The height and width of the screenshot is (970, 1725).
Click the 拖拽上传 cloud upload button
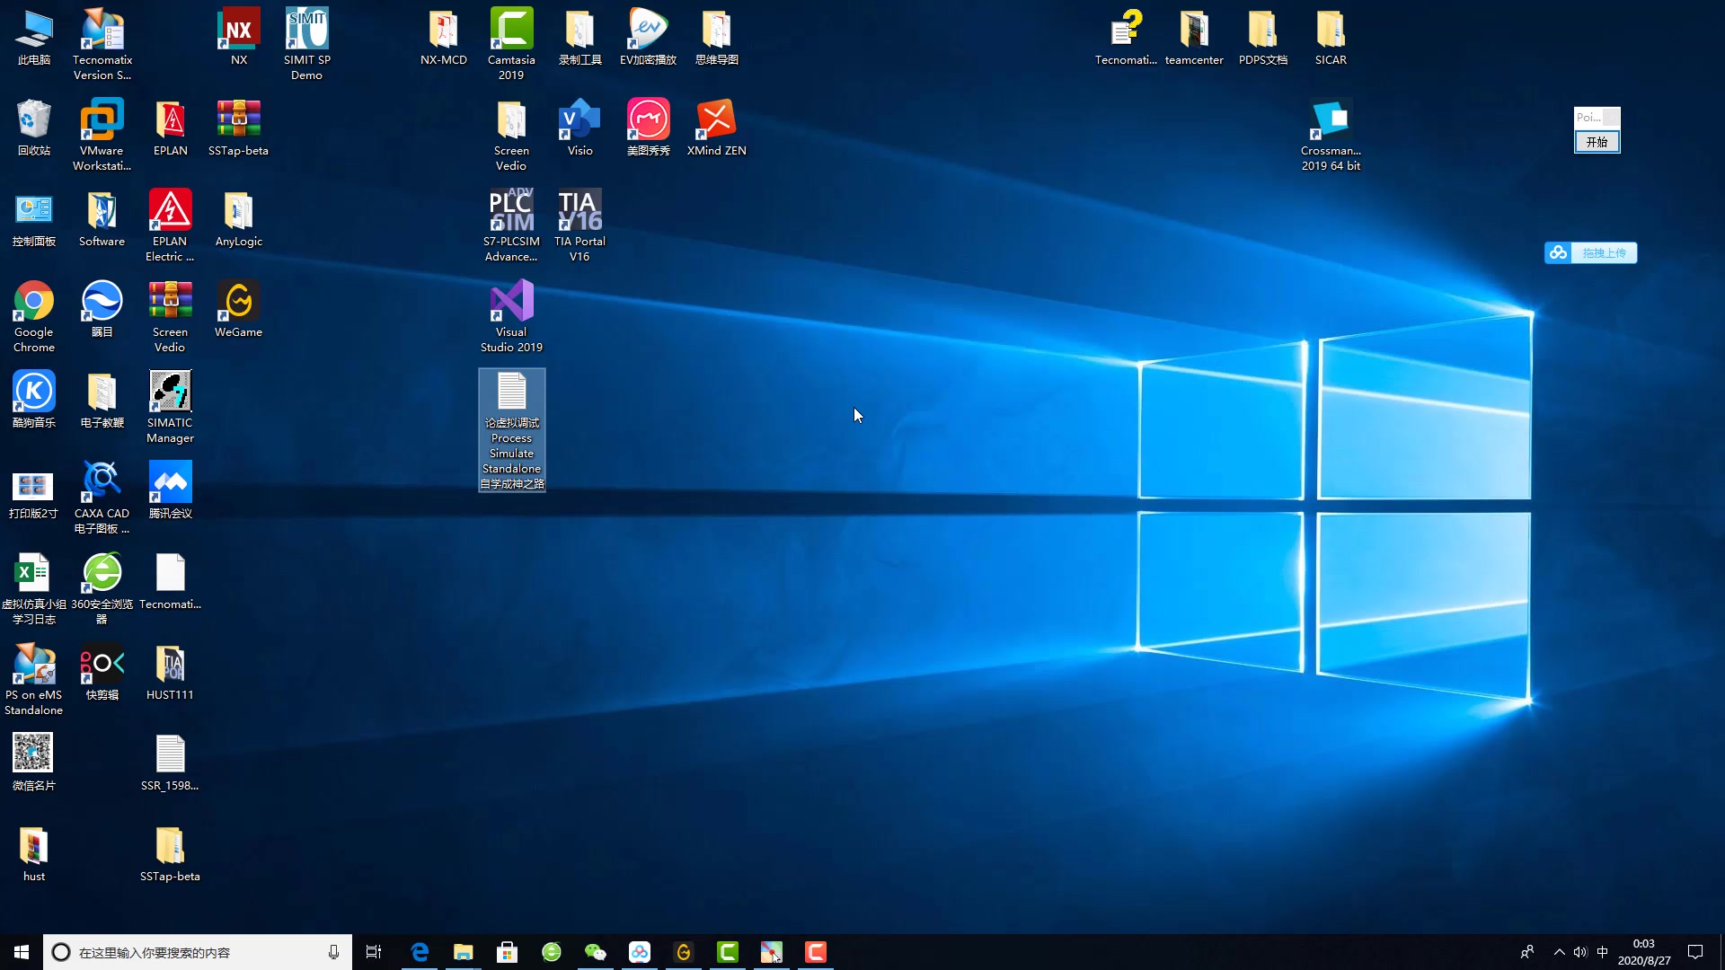tap(1591, 253)
